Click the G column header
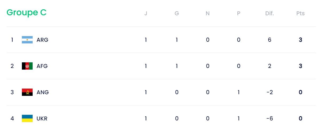The image size is (321, 129). click(177, 13)
